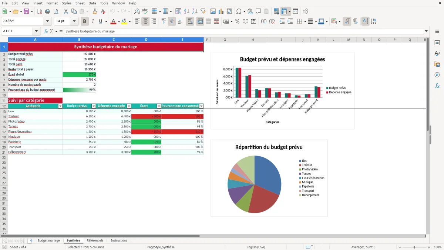The height and width of the screenshot is (250, 444).
Task: Toggle wrap text
Action: pyautogui.click(x=190, y=21)
